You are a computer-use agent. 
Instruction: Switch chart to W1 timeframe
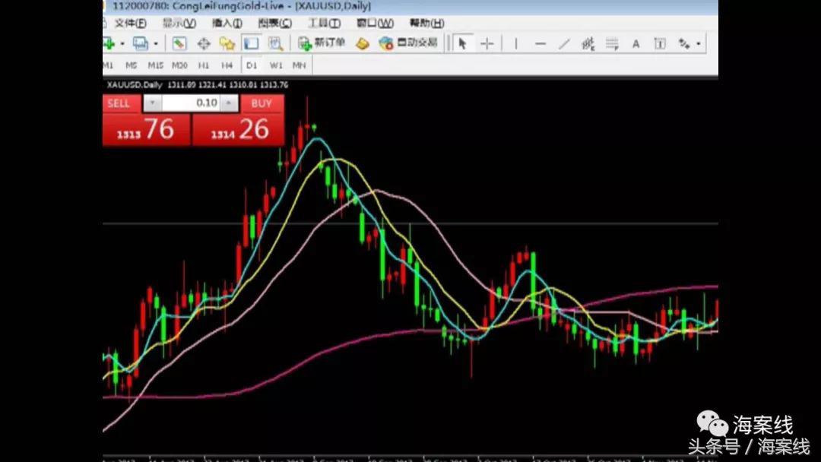[x=276, y=65]
